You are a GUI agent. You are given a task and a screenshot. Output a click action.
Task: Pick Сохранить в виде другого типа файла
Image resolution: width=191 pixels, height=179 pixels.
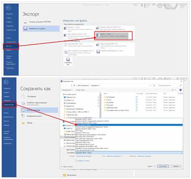tap(112, 51)
